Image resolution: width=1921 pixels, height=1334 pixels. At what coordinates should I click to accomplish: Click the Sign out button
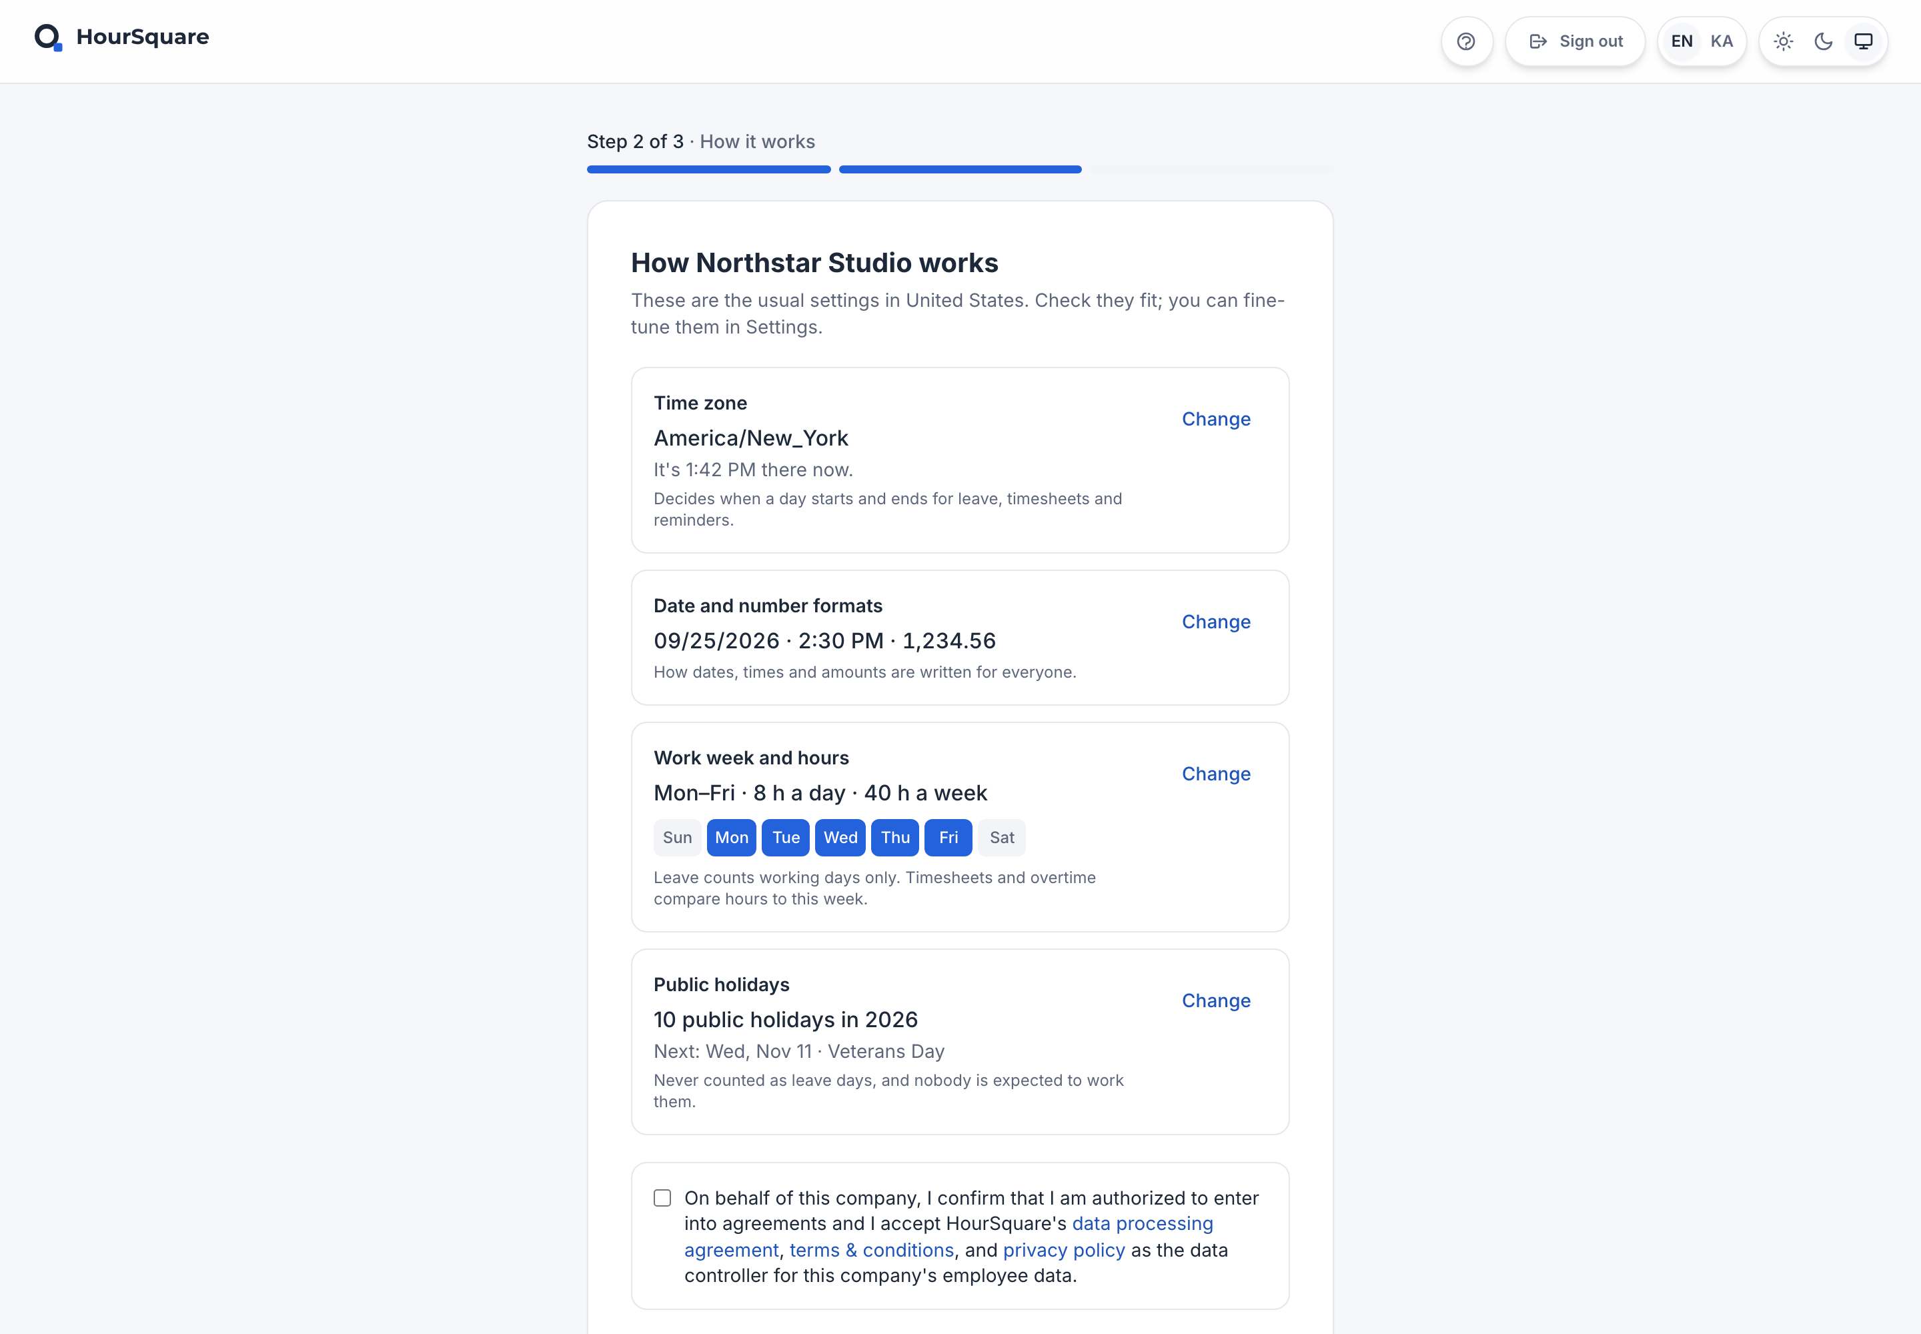[x=1575, y=41]
